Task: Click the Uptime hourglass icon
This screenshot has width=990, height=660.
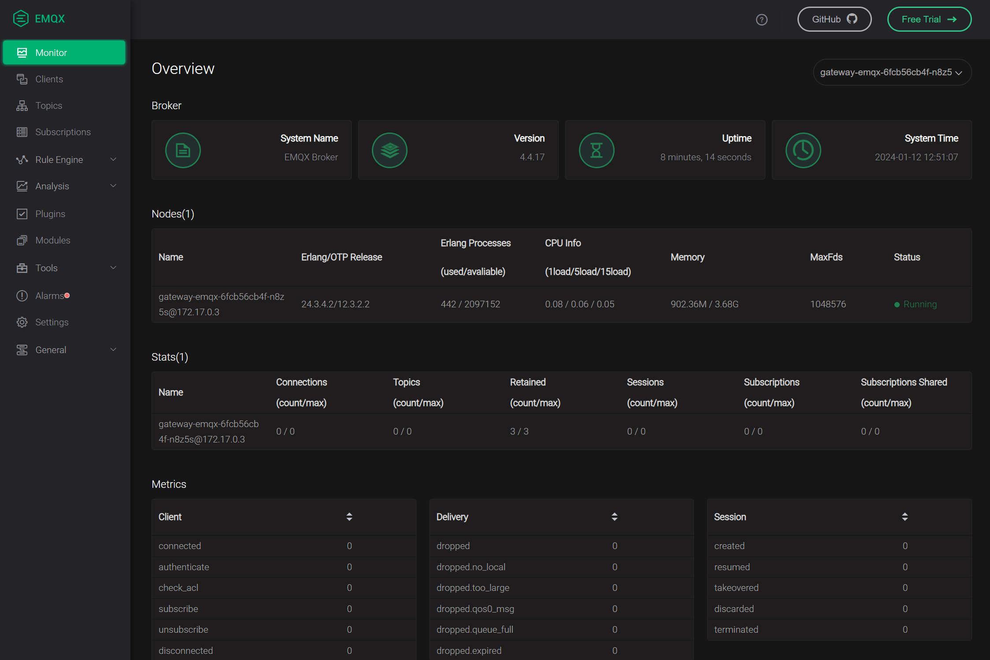Action: pyautogui.click(x=597, y=150)
